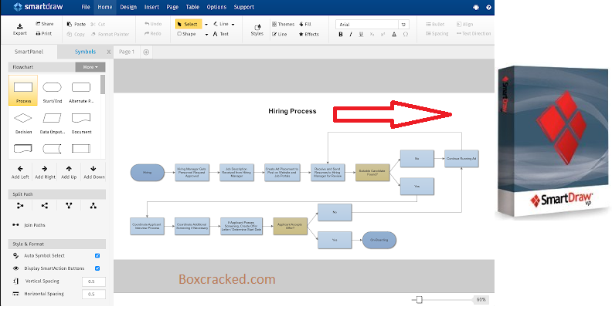The image size is (612, 310).
Task: Open the Support menu
Action: pos(244,7)
